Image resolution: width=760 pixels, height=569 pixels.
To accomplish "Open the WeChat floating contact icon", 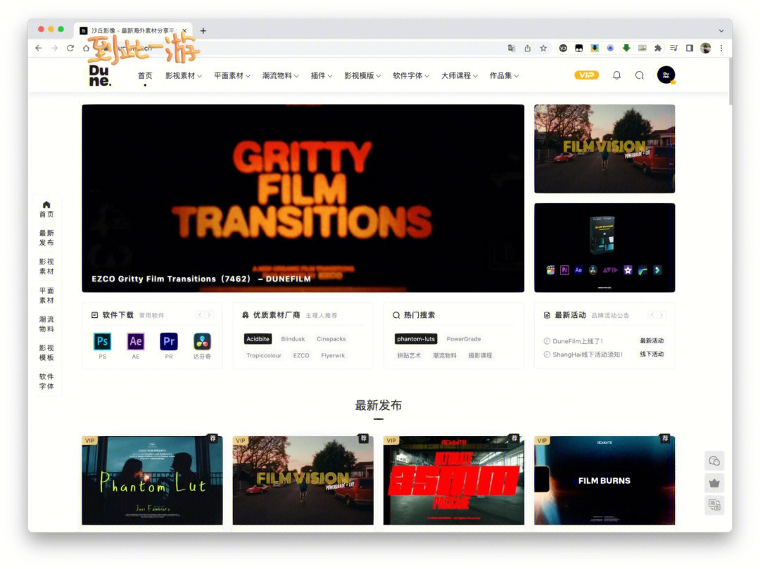I will tap(714, 461).
